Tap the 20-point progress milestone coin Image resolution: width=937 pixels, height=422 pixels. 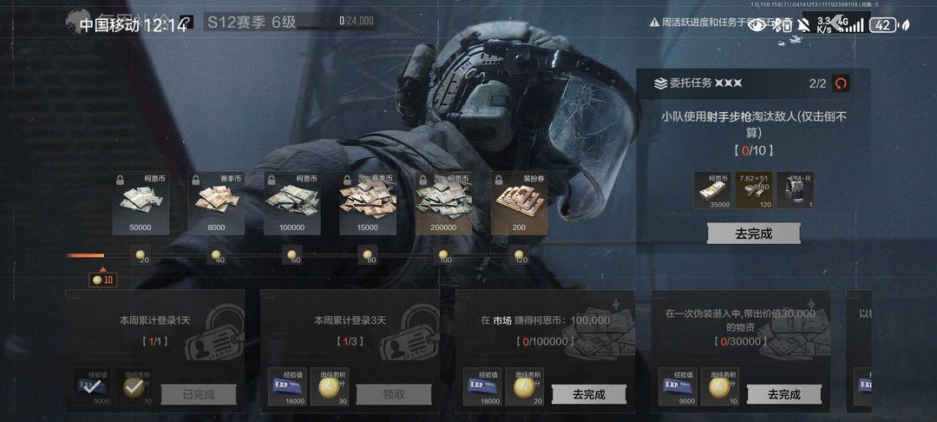[141, 256]
